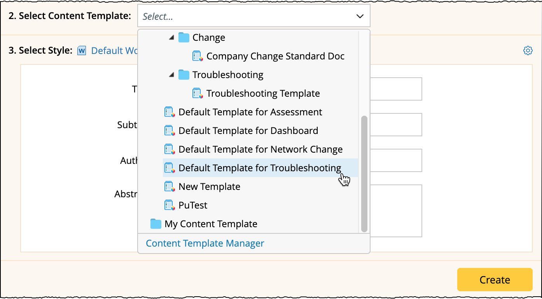Select Default Template for Network Change
This screenshot has width=542, height=299.
pos(261,149)
